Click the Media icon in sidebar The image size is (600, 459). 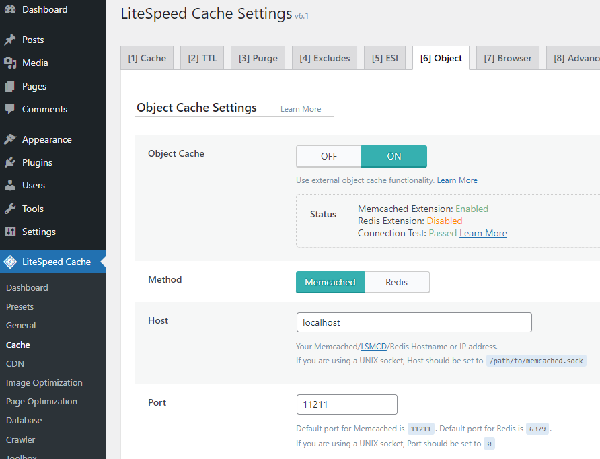point(10,63)
